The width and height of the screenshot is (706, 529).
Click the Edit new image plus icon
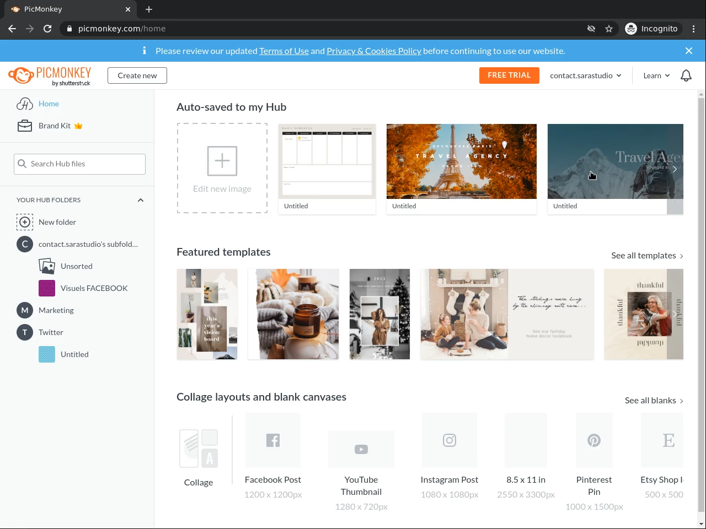click(222, 161)
